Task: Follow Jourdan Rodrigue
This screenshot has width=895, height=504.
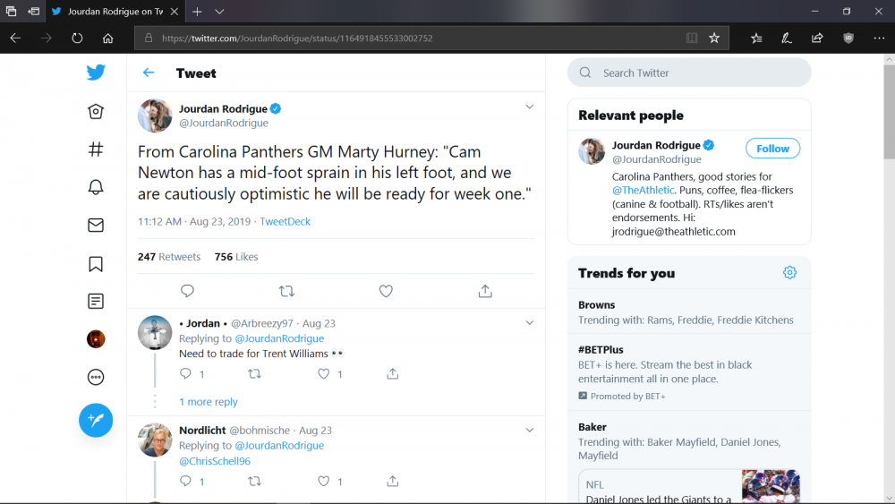Action: [x=773, y=149]
